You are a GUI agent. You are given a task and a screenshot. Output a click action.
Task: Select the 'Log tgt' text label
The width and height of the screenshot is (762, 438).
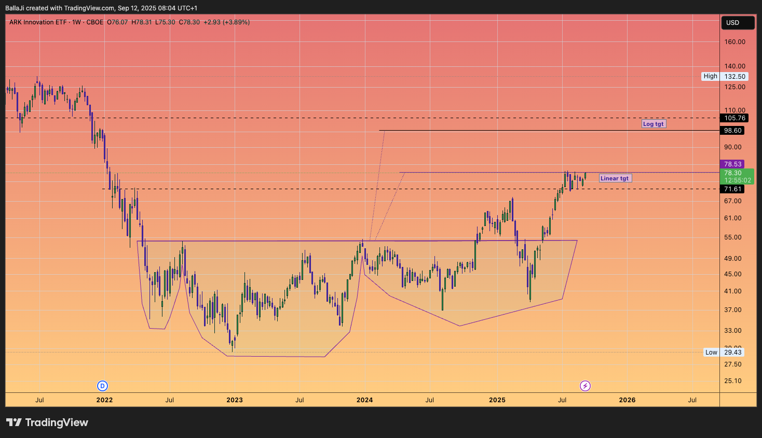tap(653, 124)
